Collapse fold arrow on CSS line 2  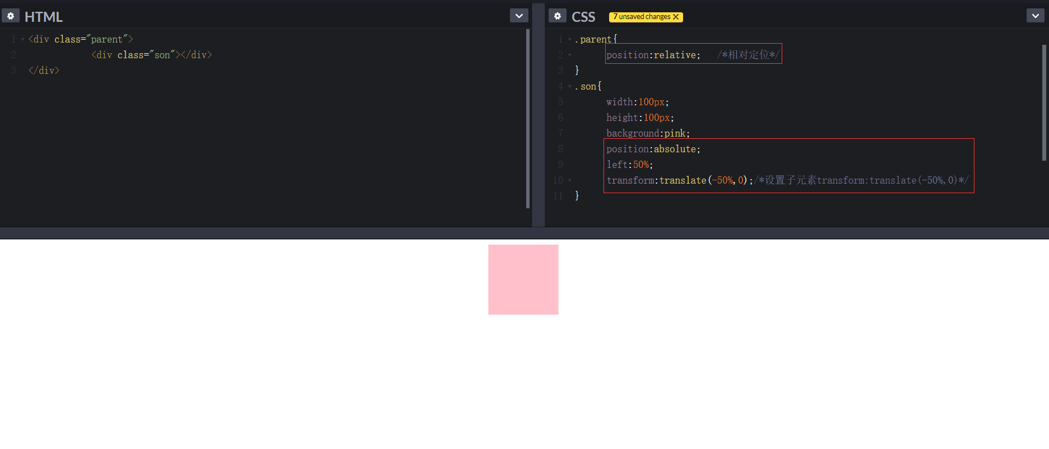click(x=570, y=55)
